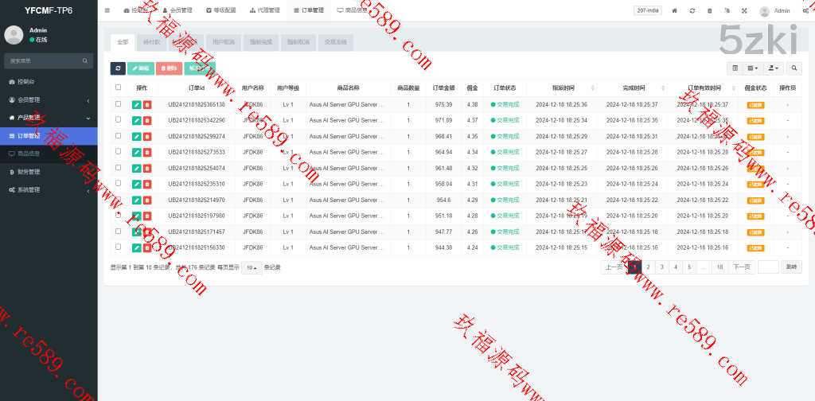815x401 pixels.
Task: Select checkbox for order UB2412181825254074
Action: [x=119, y=168]
